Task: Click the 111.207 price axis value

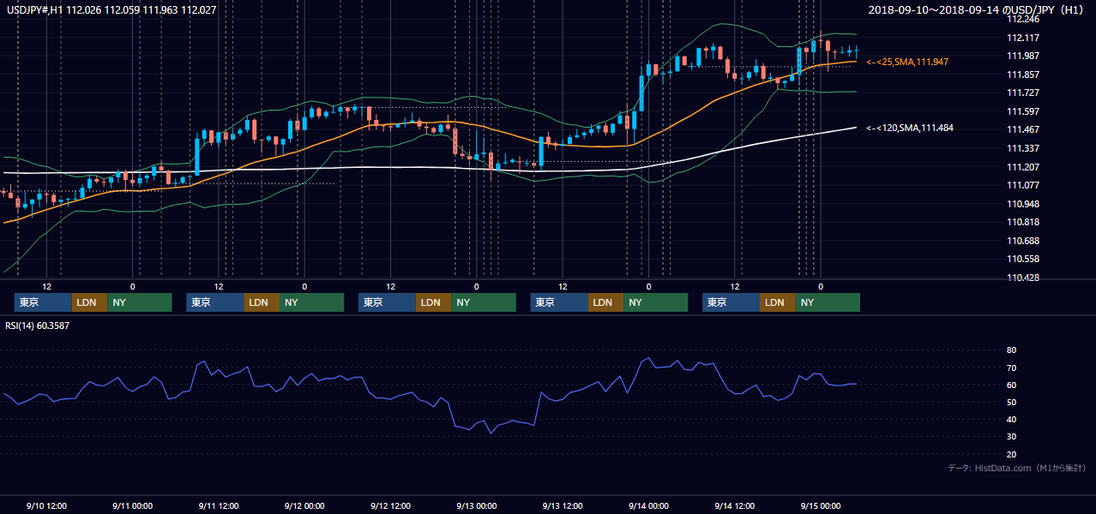Action: coord(1022,167)
